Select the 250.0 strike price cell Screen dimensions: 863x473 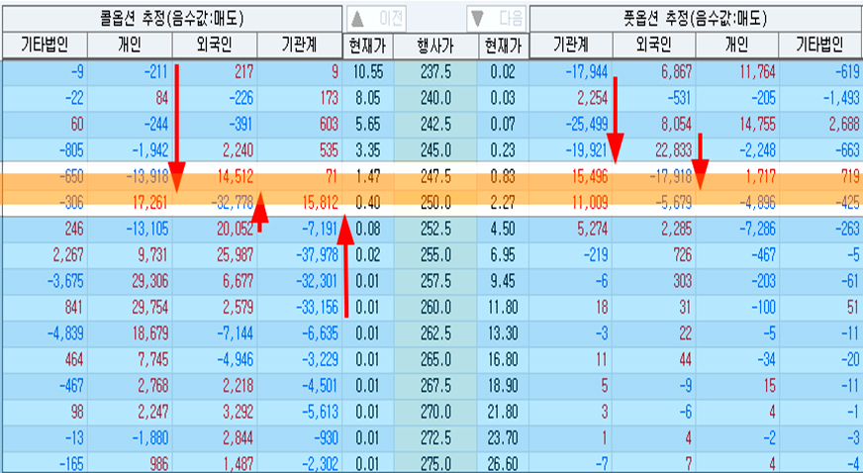click(x=434, y=201)
